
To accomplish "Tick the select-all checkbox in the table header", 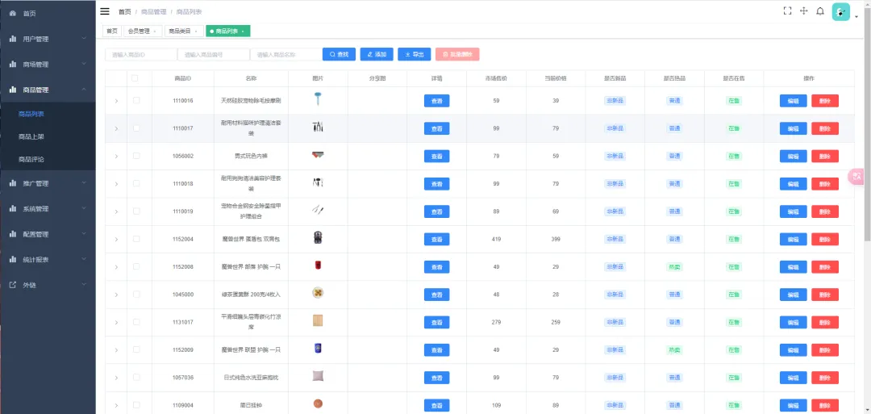I will pos(135,78).
